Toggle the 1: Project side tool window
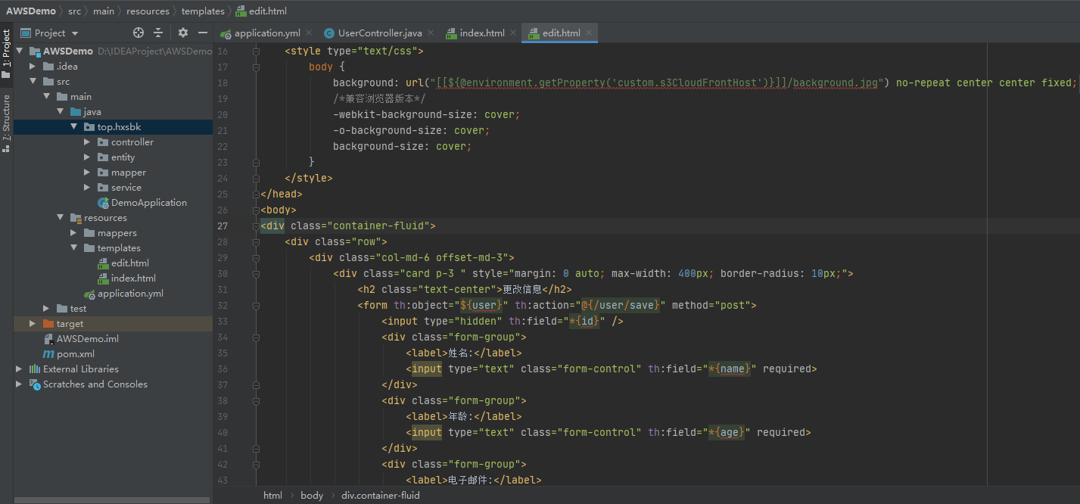The image size is (1080, 504). click(x=6, y=53)
